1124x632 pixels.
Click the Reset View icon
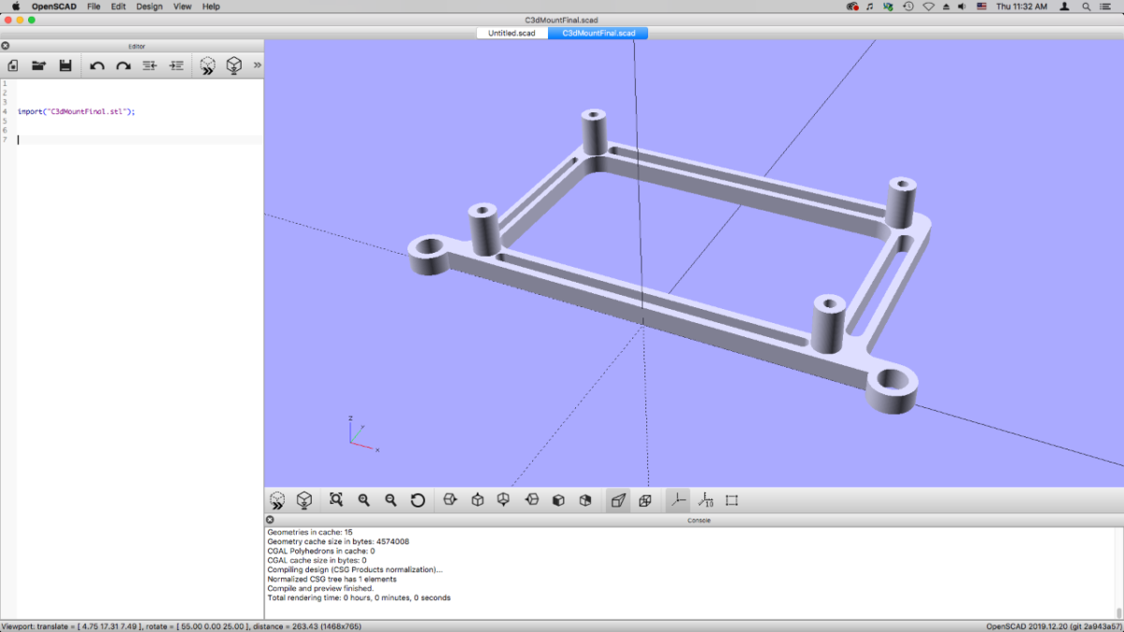[x=419, y=500]
